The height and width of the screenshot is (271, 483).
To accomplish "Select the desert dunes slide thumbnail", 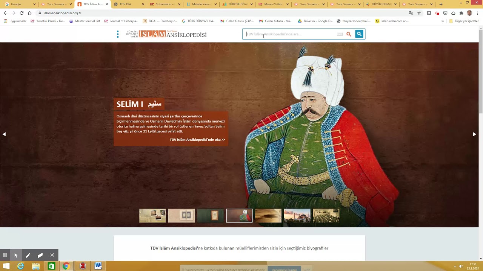I will pos(268,216).
